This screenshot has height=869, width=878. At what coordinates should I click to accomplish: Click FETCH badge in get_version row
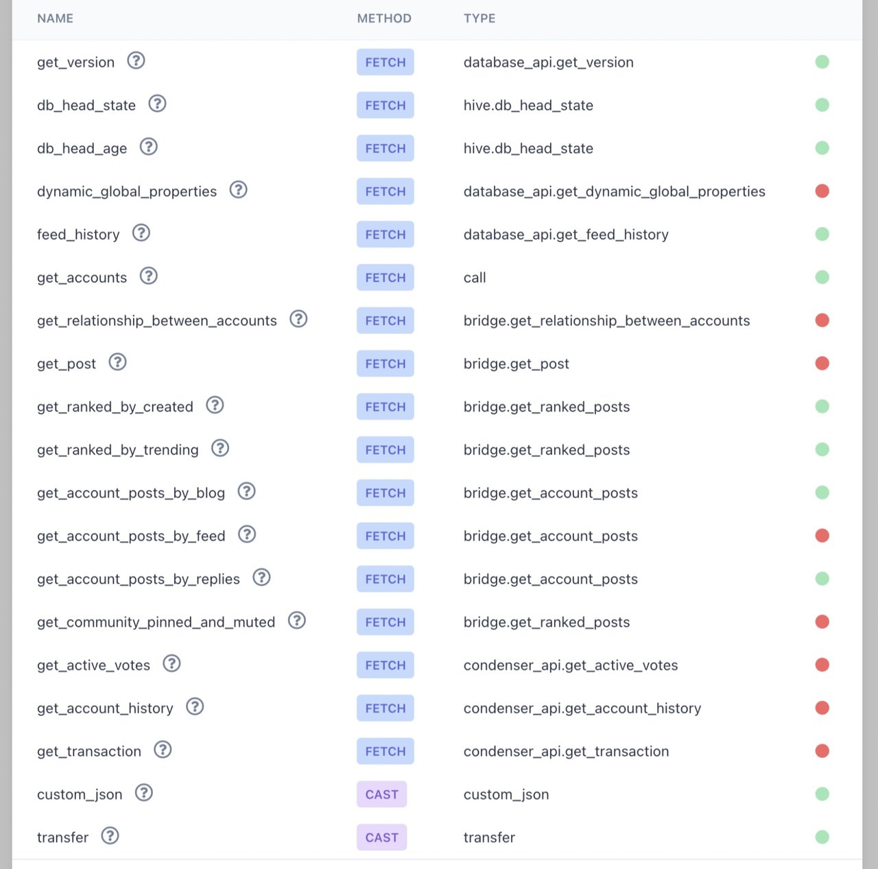tap(385, 62)
